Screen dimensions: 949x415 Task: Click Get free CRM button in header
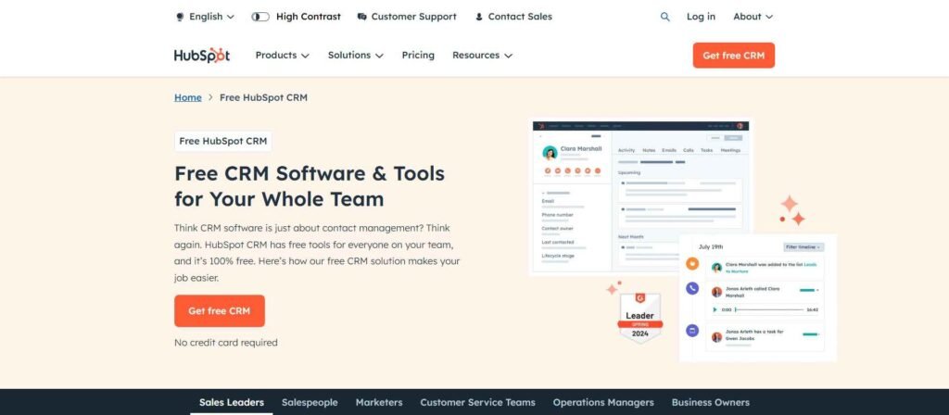734,55
